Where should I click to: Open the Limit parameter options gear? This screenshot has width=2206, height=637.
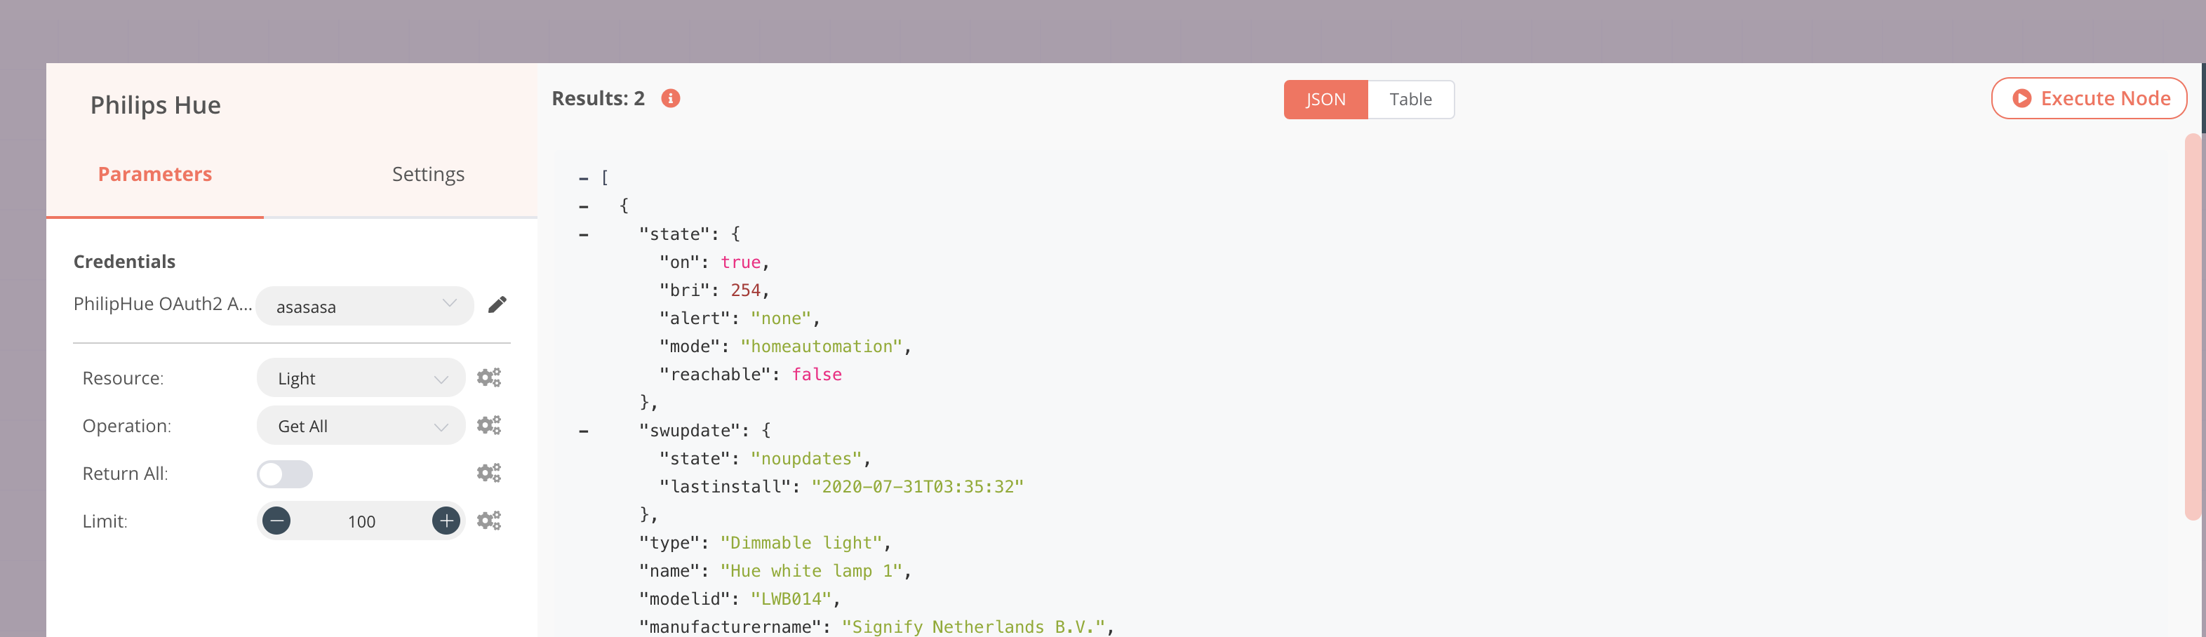[489, 521]
